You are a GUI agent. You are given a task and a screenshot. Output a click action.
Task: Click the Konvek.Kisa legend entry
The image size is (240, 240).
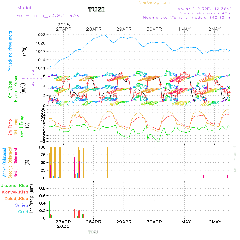15,192
